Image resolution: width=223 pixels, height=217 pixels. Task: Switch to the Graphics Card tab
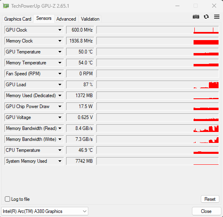(x=18, y=19)
